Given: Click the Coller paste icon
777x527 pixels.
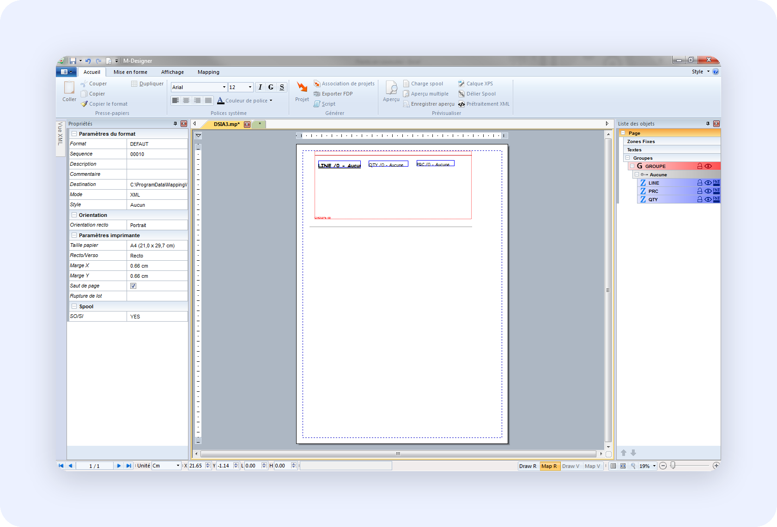Looking at the screenshot, I should 69,87.
